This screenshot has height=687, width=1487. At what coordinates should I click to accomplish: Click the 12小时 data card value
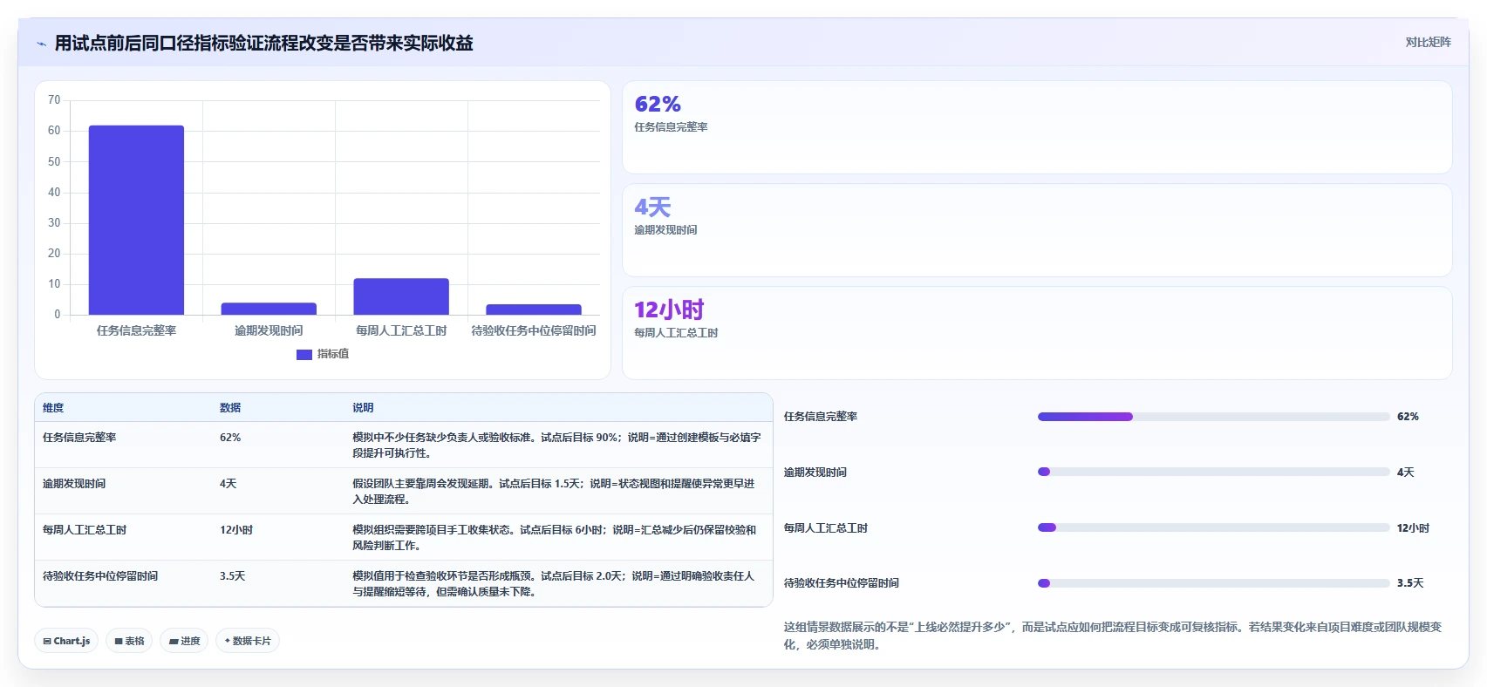pos(669,310)
